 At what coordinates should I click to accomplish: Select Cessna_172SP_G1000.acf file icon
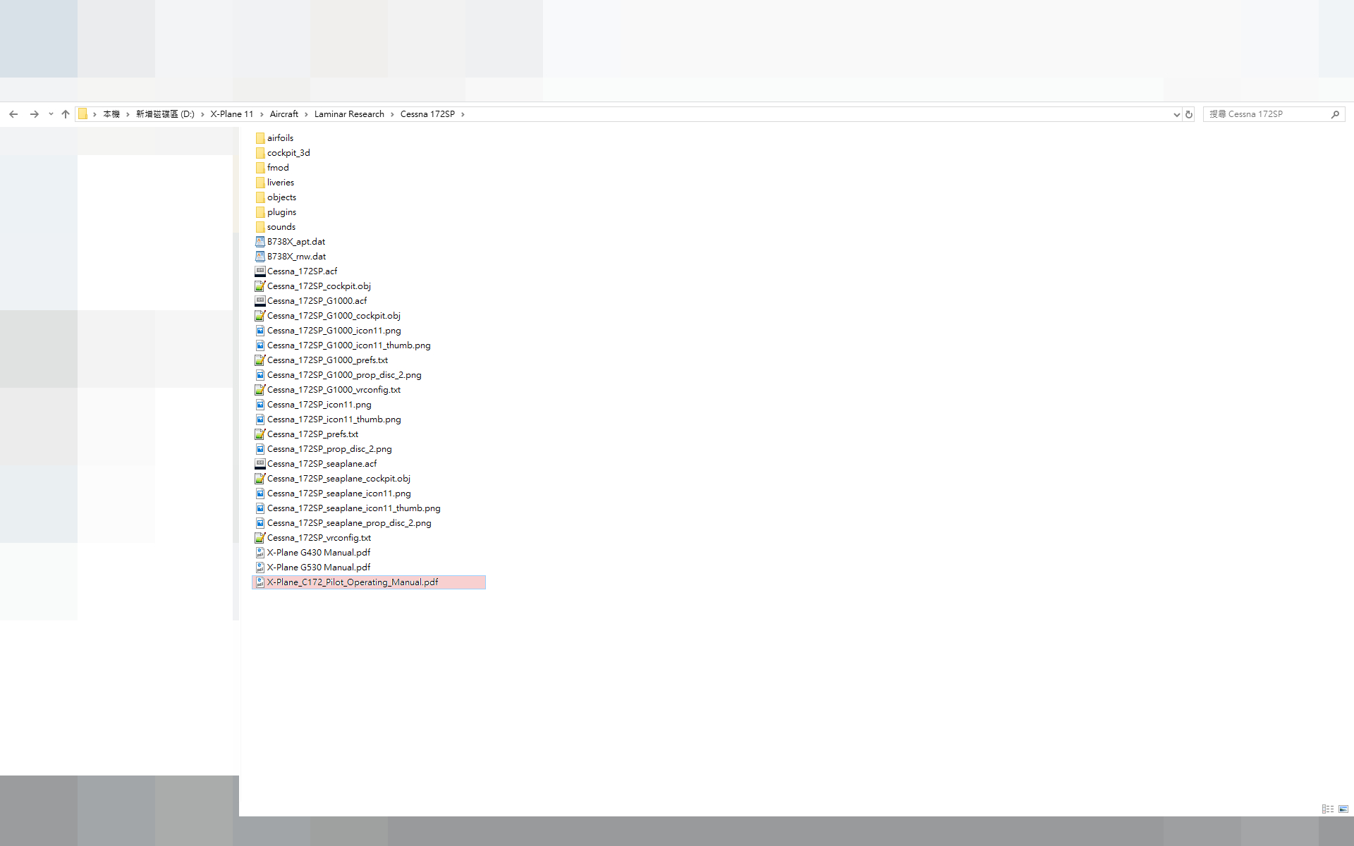pyautogui.click(x=260, y=301)
